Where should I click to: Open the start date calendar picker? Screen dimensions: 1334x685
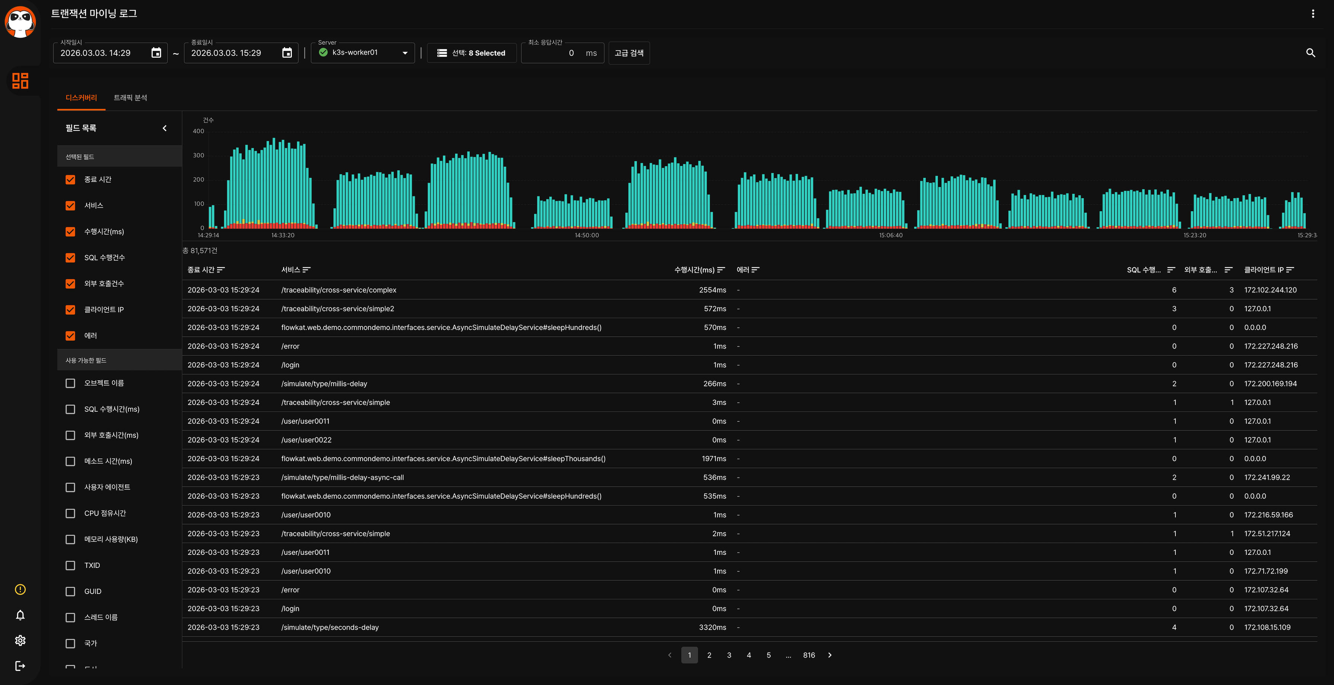tap(156, 53)
